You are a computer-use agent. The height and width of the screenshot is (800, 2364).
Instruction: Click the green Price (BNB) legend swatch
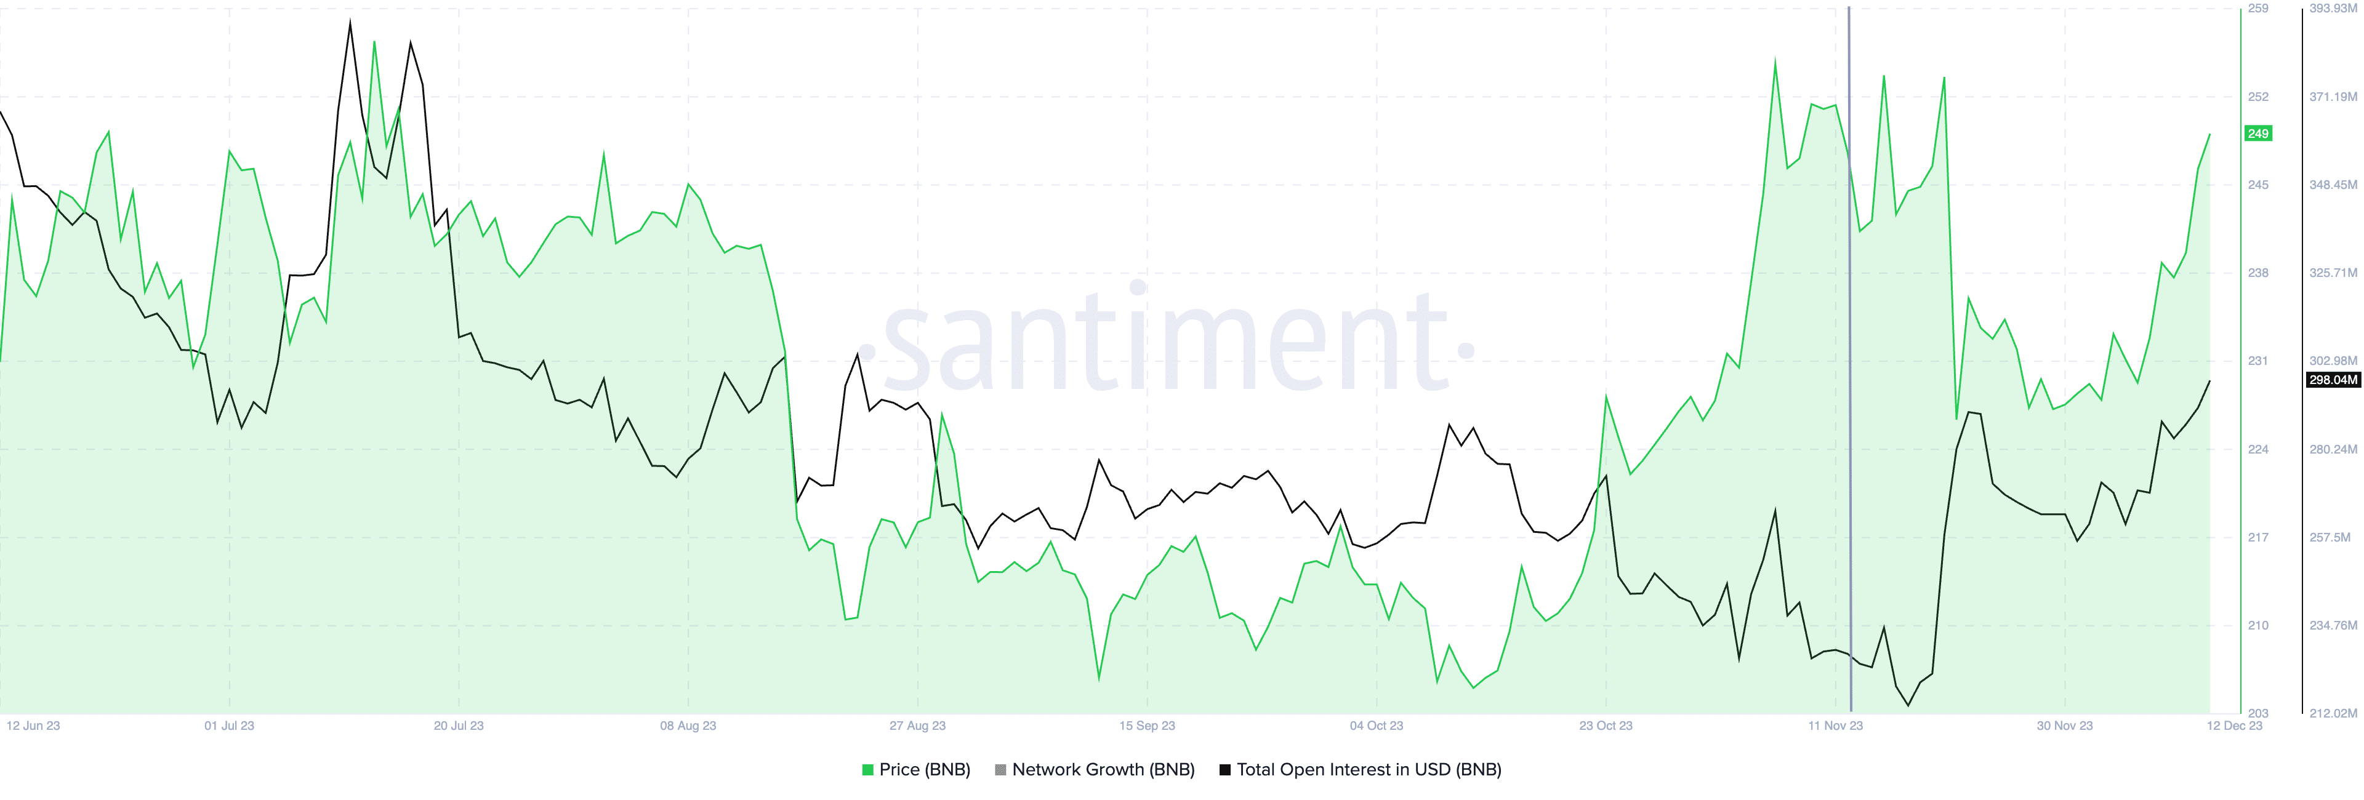point(867,770)
